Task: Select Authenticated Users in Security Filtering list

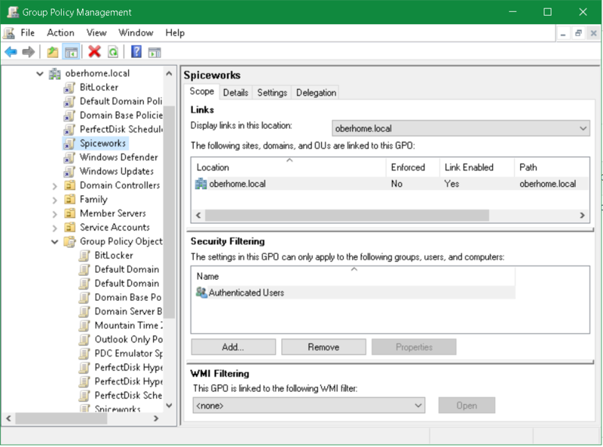Action: (x=246, y=292)
